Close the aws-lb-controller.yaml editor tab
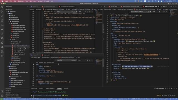This screenshot has width=178, height=100. tap(159, 7)
